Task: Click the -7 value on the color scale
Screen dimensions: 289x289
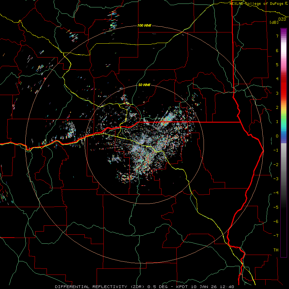Action: [276, 236]
